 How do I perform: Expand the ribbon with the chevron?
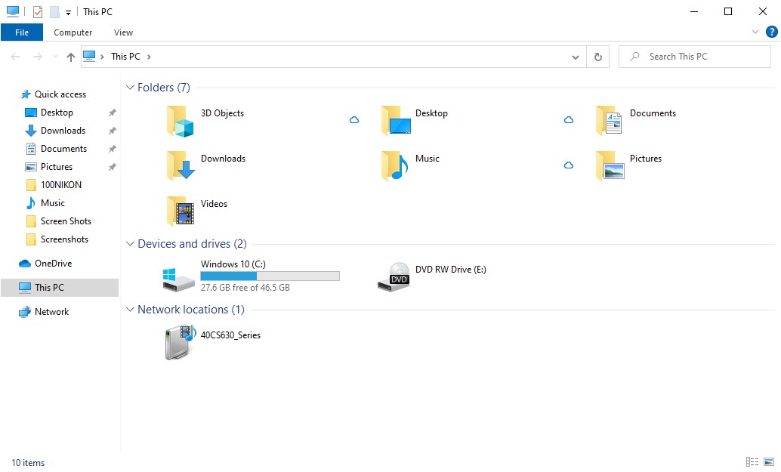click(755, 32)
